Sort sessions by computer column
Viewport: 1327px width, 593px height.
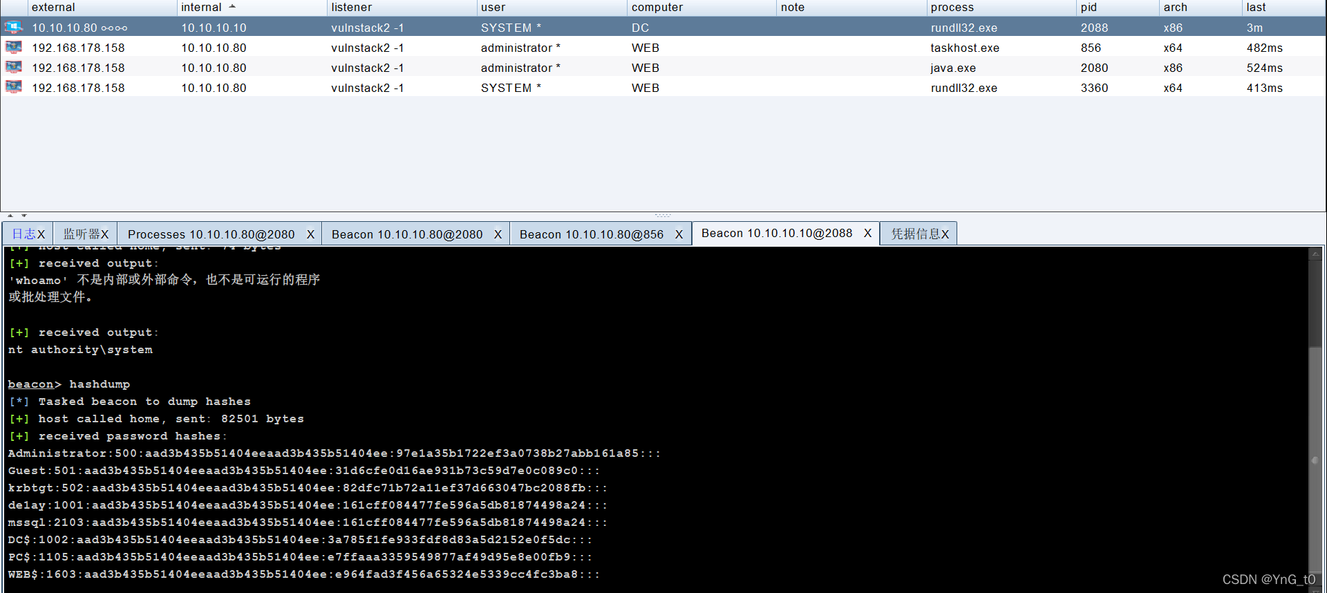tap(702, 8)
